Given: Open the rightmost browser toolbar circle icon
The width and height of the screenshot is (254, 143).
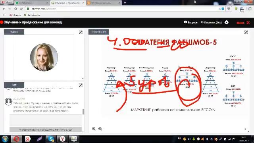Looking at the screenshot, I should (x=250, y=9).
